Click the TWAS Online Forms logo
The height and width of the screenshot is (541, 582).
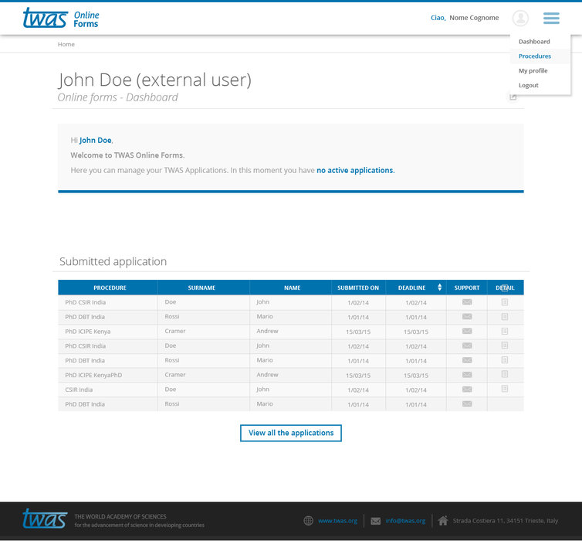point(61,18)
